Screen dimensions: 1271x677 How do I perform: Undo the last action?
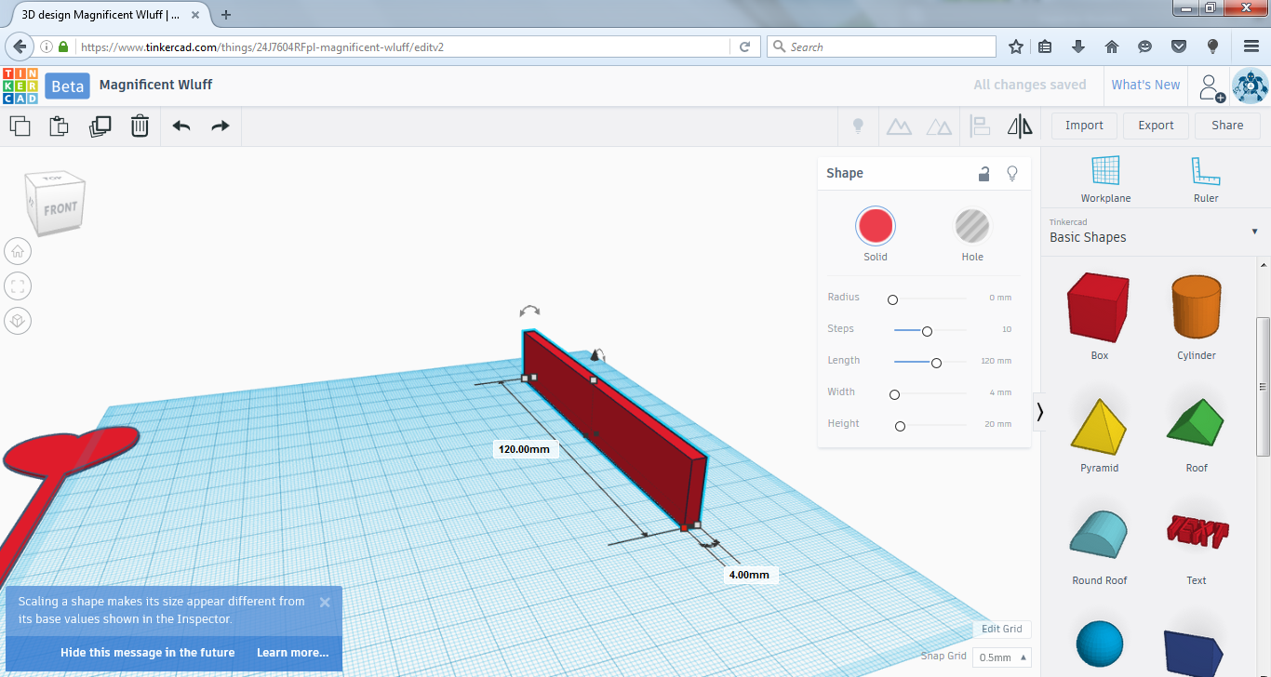pyautogui.click(x=181, y=126)
